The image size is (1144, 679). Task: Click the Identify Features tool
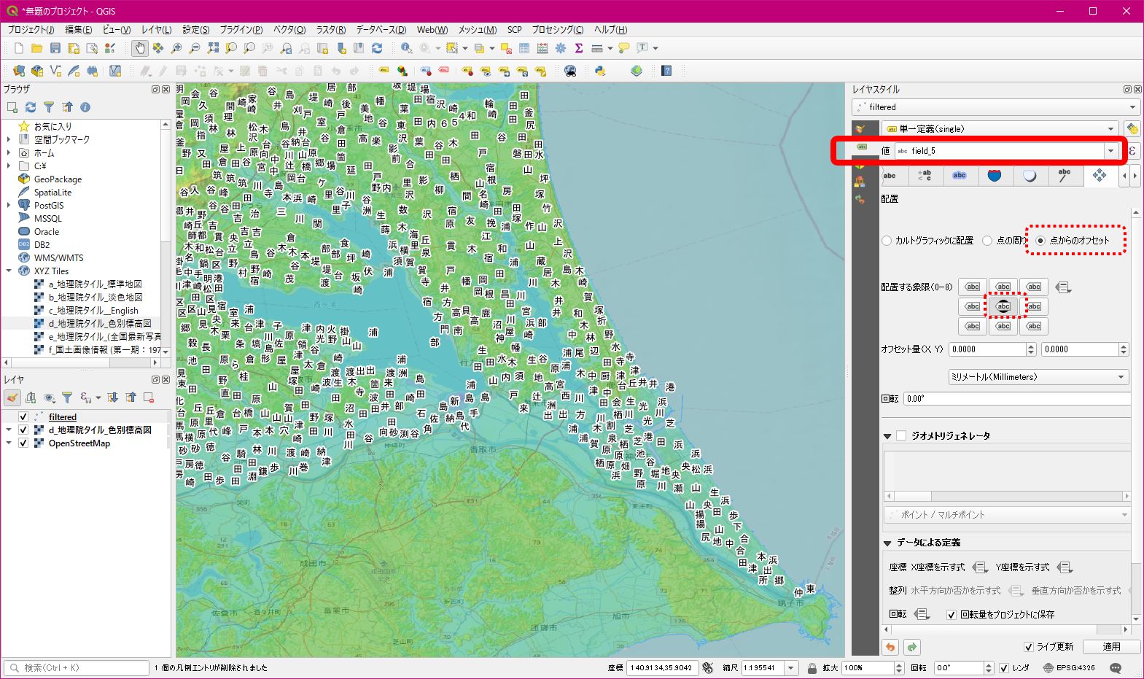click(x=406, y=48)
